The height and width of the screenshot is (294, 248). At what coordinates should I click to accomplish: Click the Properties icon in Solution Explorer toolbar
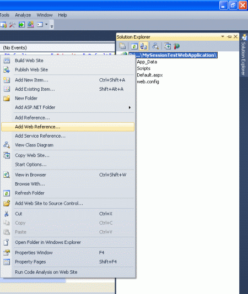122,46
